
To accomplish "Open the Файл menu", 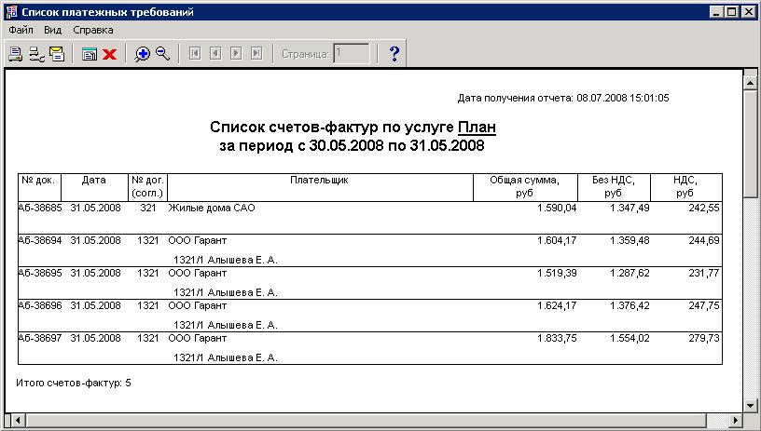I will pyautogui.click(x=21, y=30).
